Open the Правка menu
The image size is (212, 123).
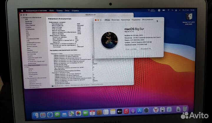click(x=59, y=11)
